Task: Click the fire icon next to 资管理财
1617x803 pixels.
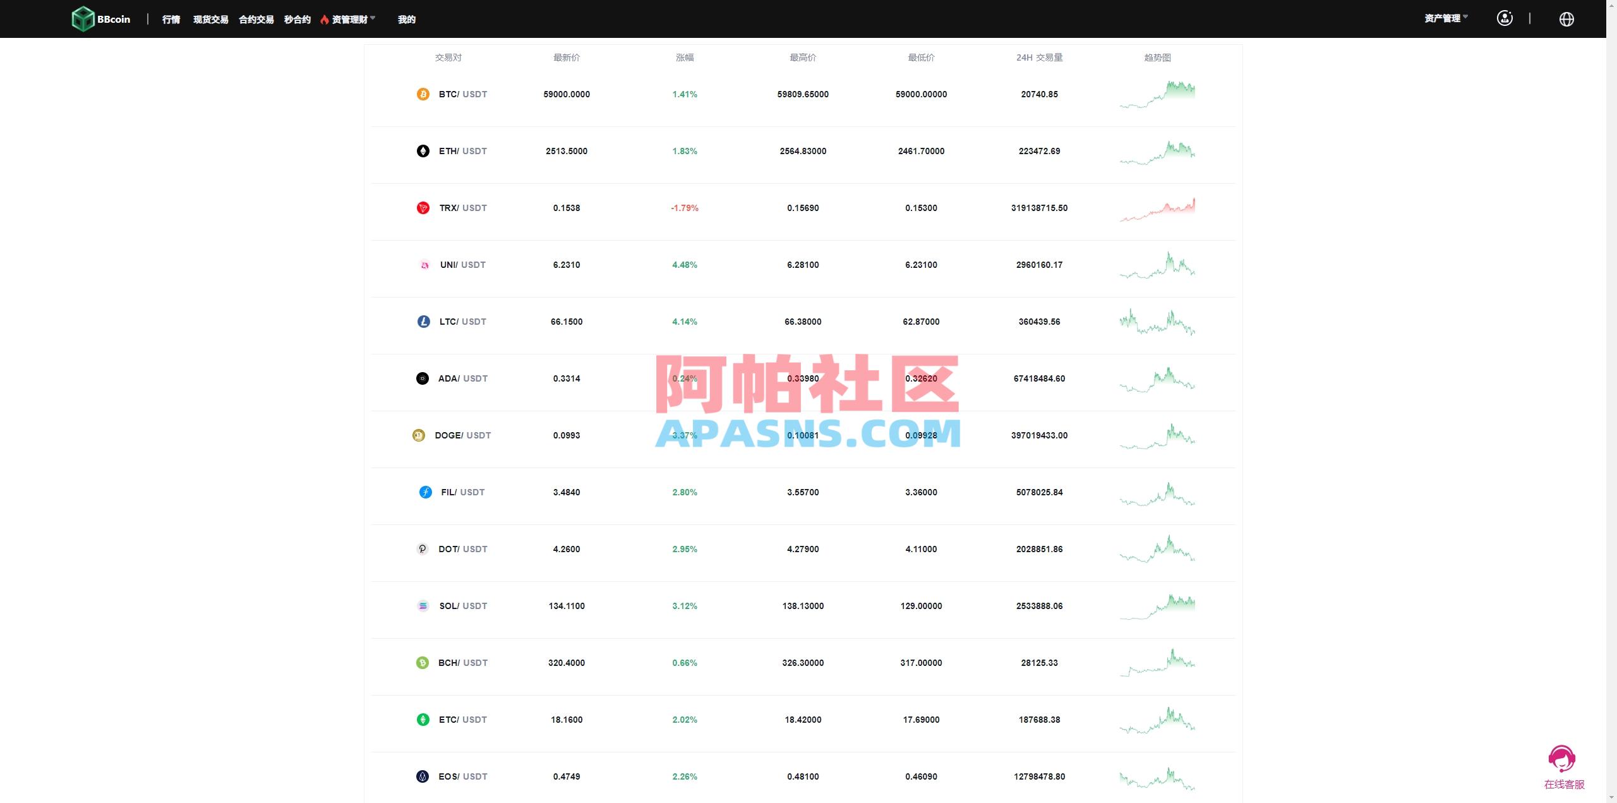Action: 326,18
